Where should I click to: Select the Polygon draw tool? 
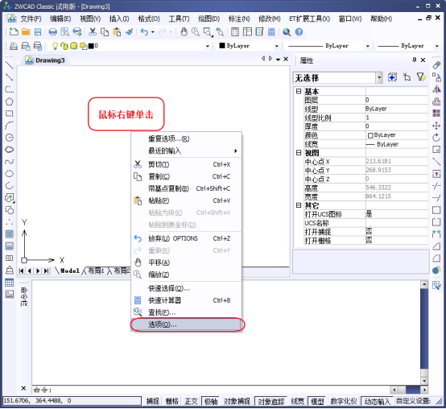click(x=10, y=101)
